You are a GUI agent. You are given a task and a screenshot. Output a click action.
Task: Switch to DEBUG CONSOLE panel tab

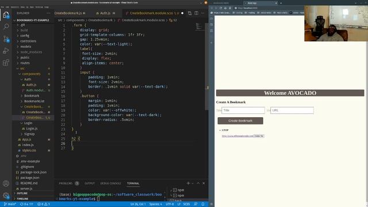(x=111, y=183)
